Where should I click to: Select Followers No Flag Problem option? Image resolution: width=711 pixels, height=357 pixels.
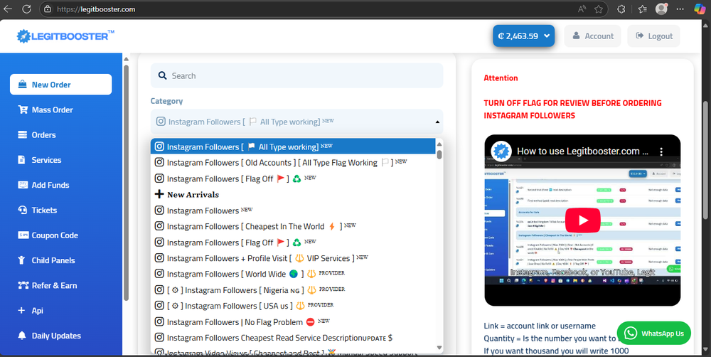click(x=293, y=322)
